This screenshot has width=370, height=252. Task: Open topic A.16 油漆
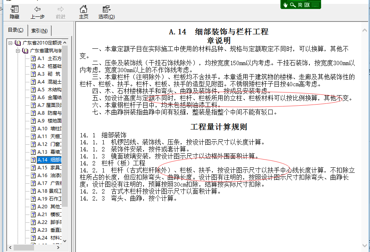[49, 175]
